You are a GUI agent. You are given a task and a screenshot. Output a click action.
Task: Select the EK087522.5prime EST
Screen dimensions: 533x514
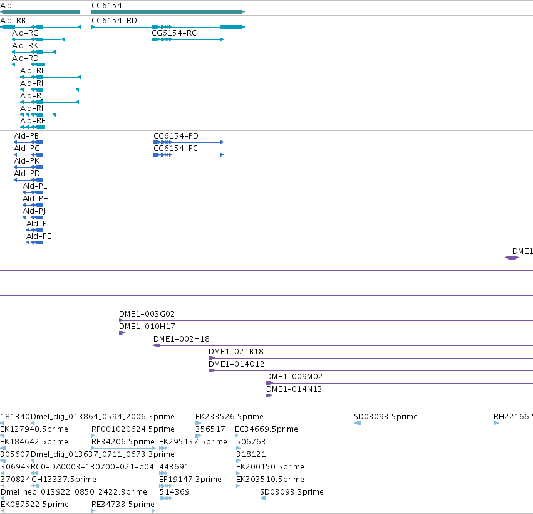[3, 511]
